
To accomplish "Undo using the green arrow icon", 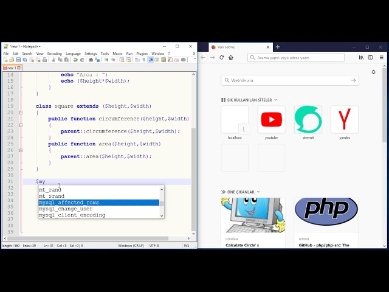I will point(75,60).
